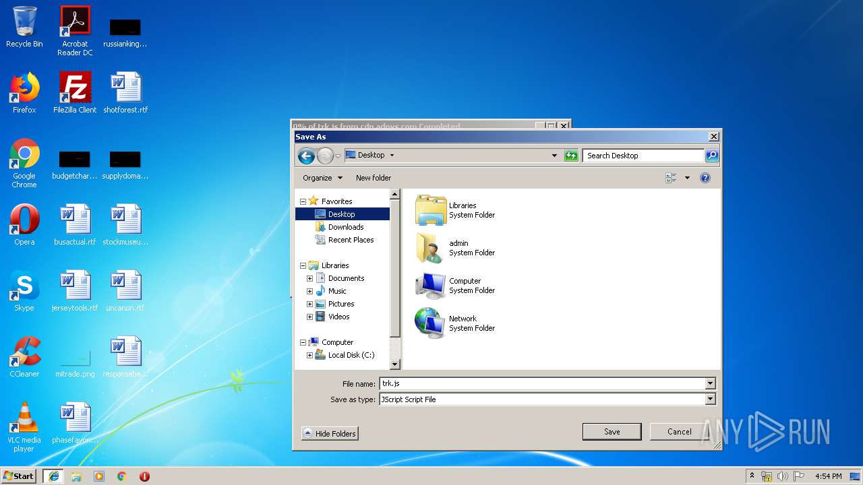
Task: Click the navigation pane scroll down arrow
Action: pos(395,364)
